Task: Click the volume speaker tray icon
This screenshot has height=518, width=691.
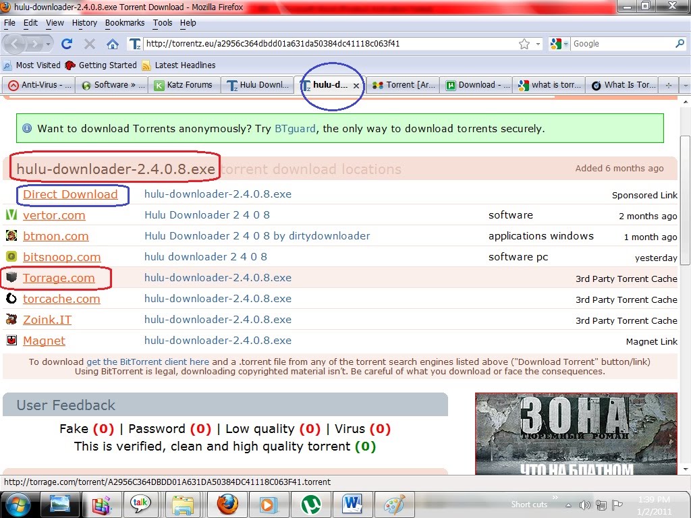Action: point(585,505)
